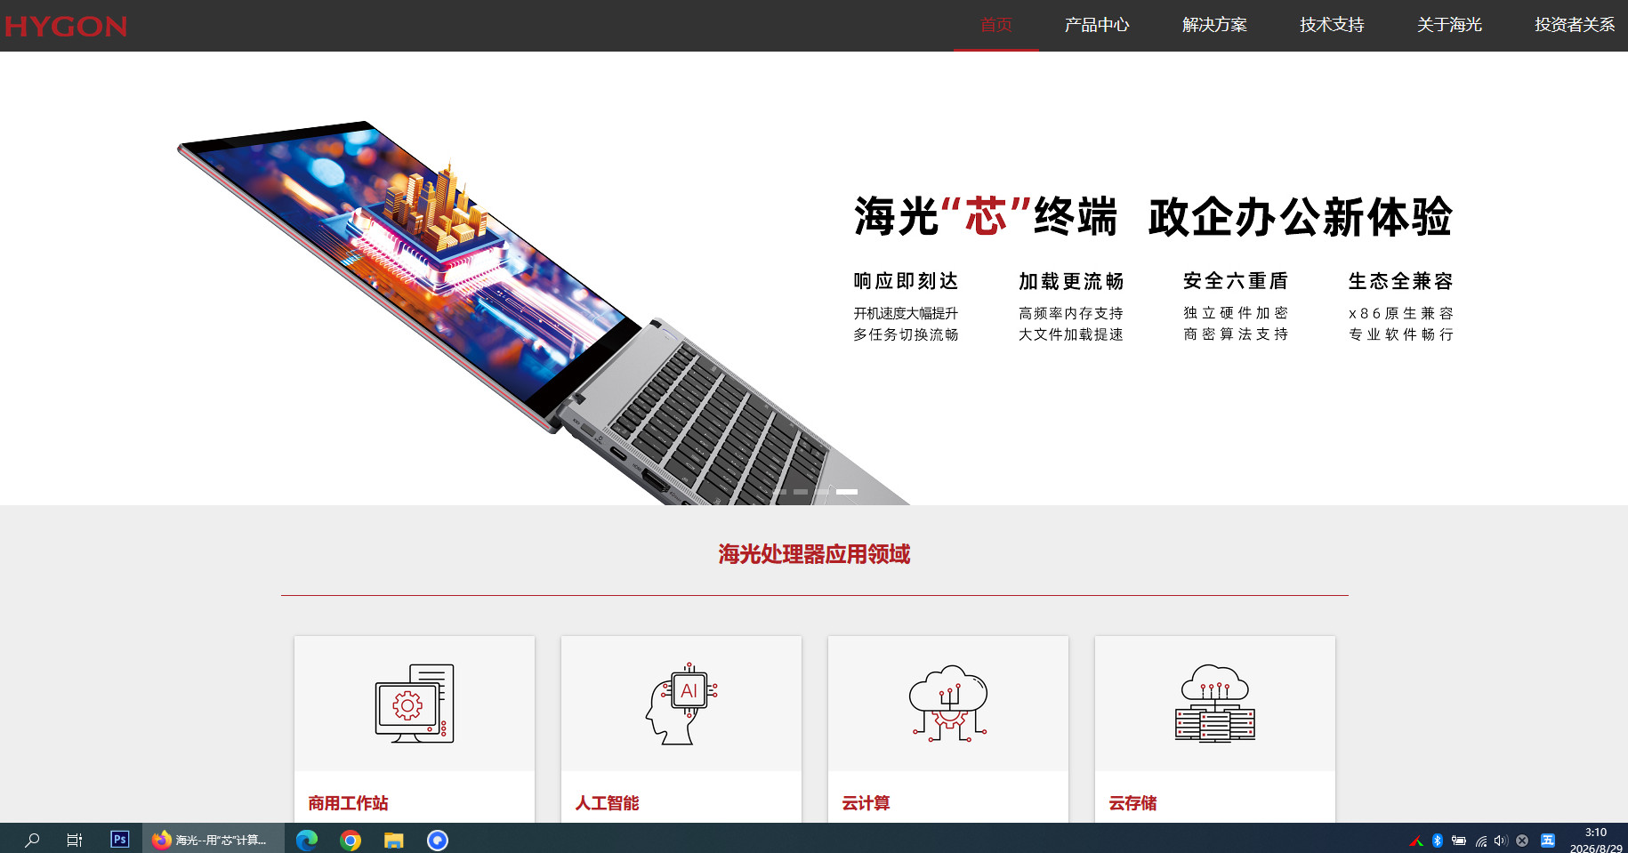Click the headline 海光“芯”终端 政企办公新体验
Viewport: 1628px width, 853px height.
(1153, 217)
